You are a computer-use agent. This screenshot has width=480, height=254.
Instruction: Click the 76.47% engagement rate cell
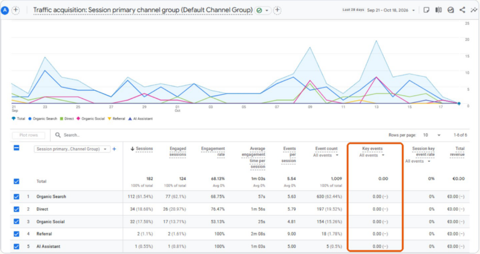click(217, 209)
